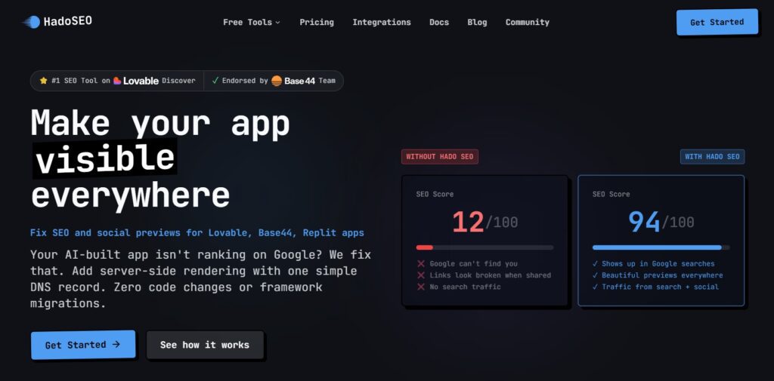Click 'Traffic from search + social' text
The image size is (774, 381).
pos(661,287)
